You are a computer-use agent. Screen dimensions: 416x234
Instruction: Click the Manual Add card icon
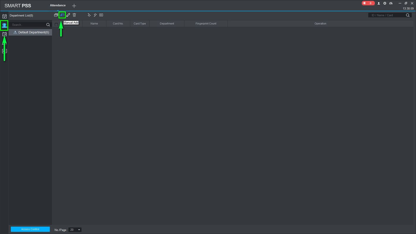[62, 15]
